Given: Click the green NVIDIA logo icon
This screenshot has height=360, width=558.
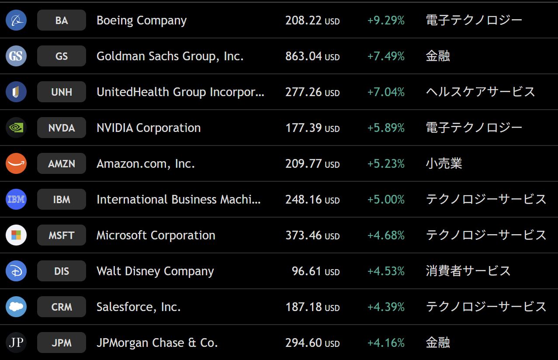Looking at the screenshot, I should click(x=16, y=128).
